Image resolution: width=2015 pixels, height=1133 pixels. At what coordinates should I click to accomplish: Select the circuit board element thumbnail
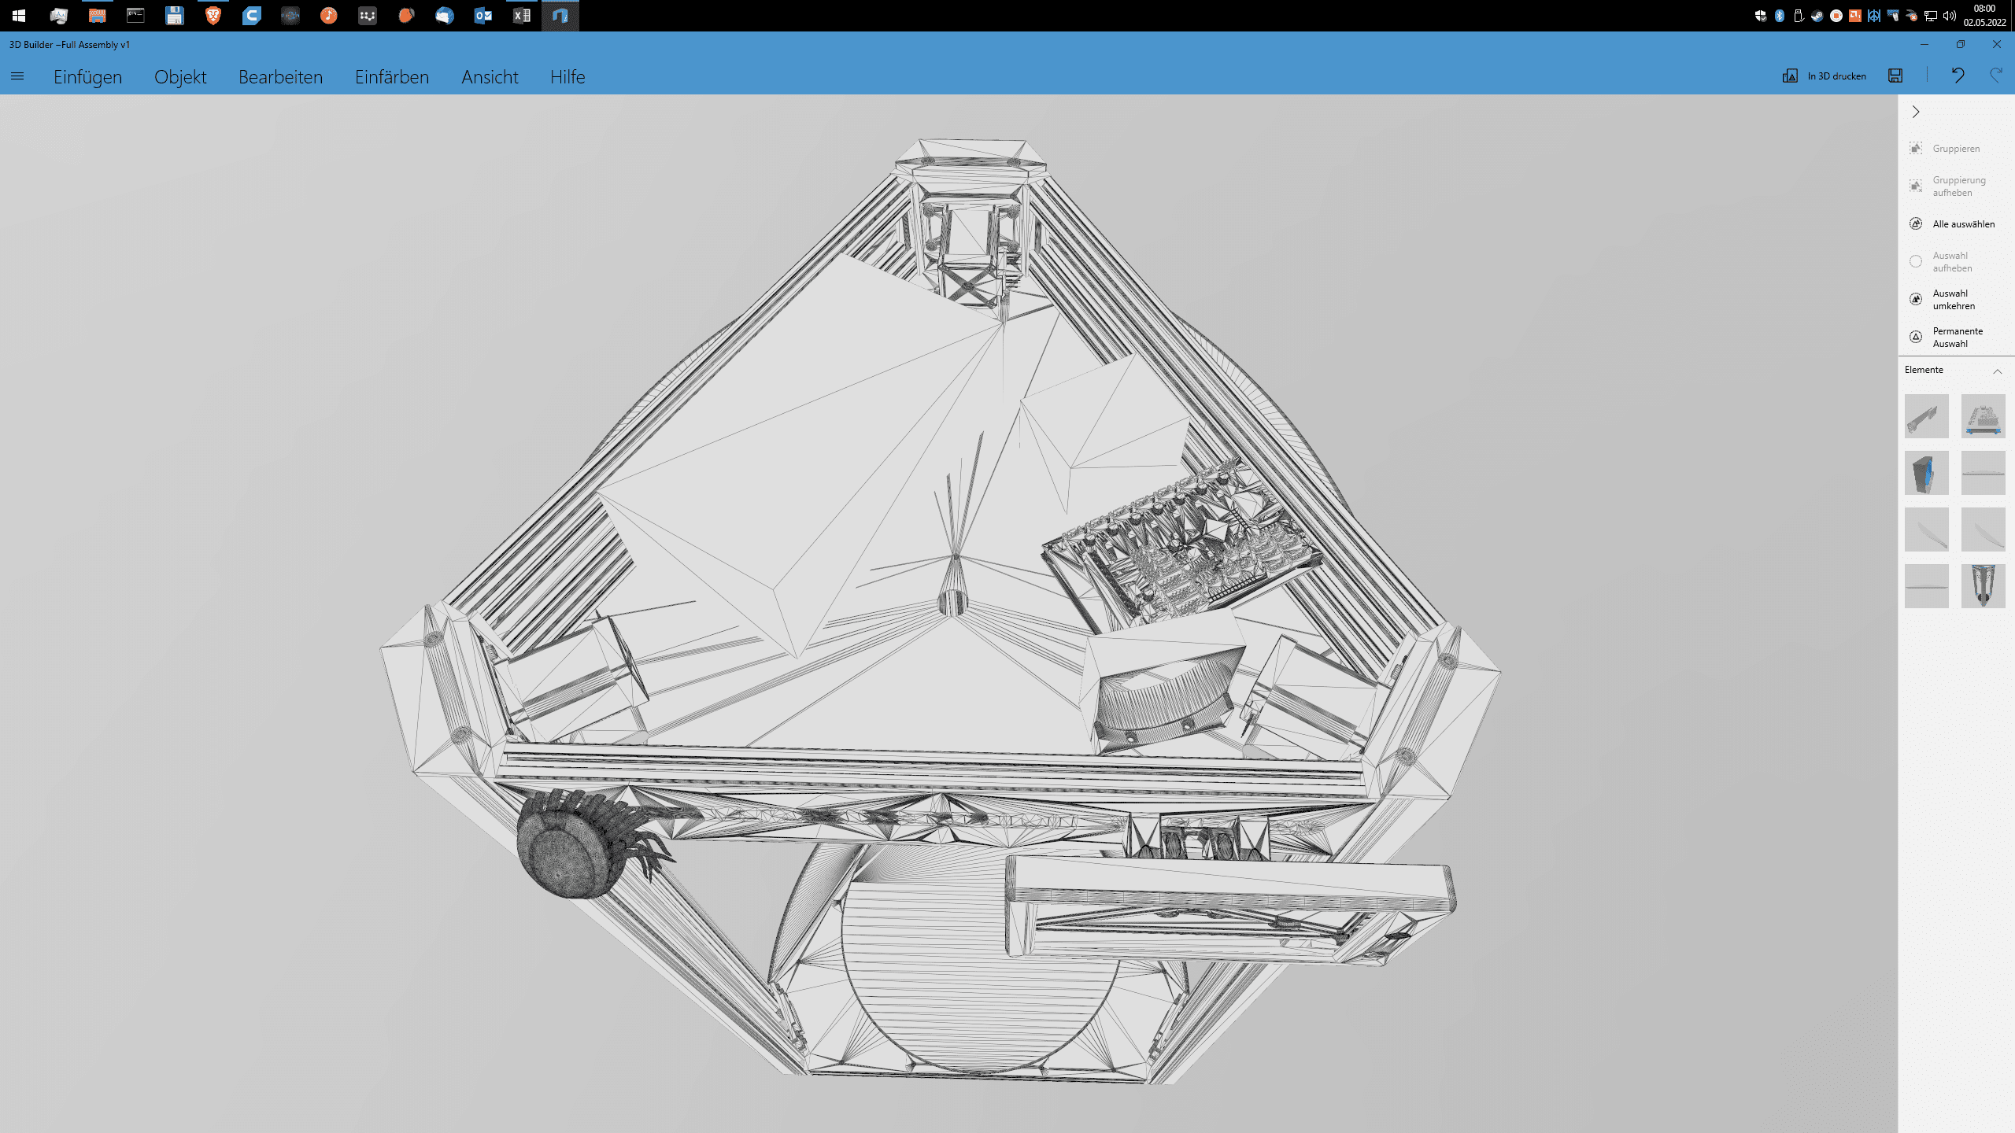pyautogui.click(x=1983, y=416)
